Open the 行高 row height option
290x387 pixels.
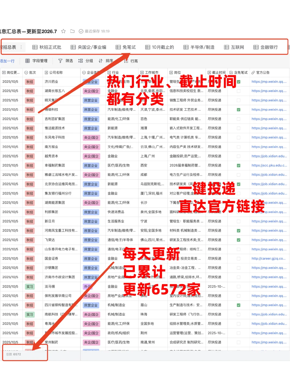131,61
